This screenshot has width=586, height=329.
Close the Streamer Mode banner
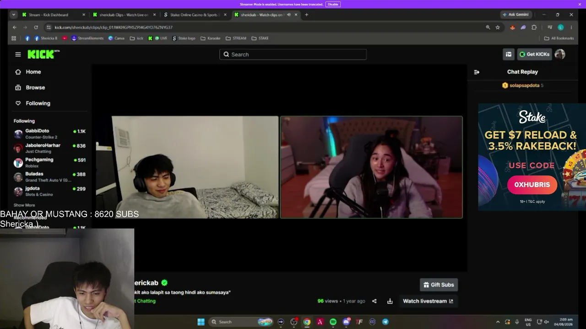(x=580, y=4)
